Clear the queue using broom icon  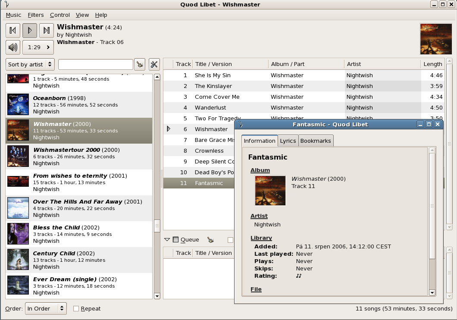pos(210,240)
